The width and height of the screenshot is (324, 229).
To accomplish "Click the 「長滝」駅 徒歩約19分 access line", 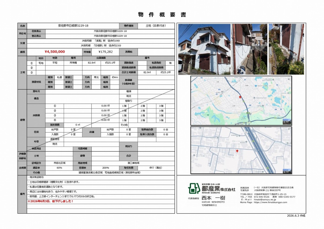I will coord(100,41).
